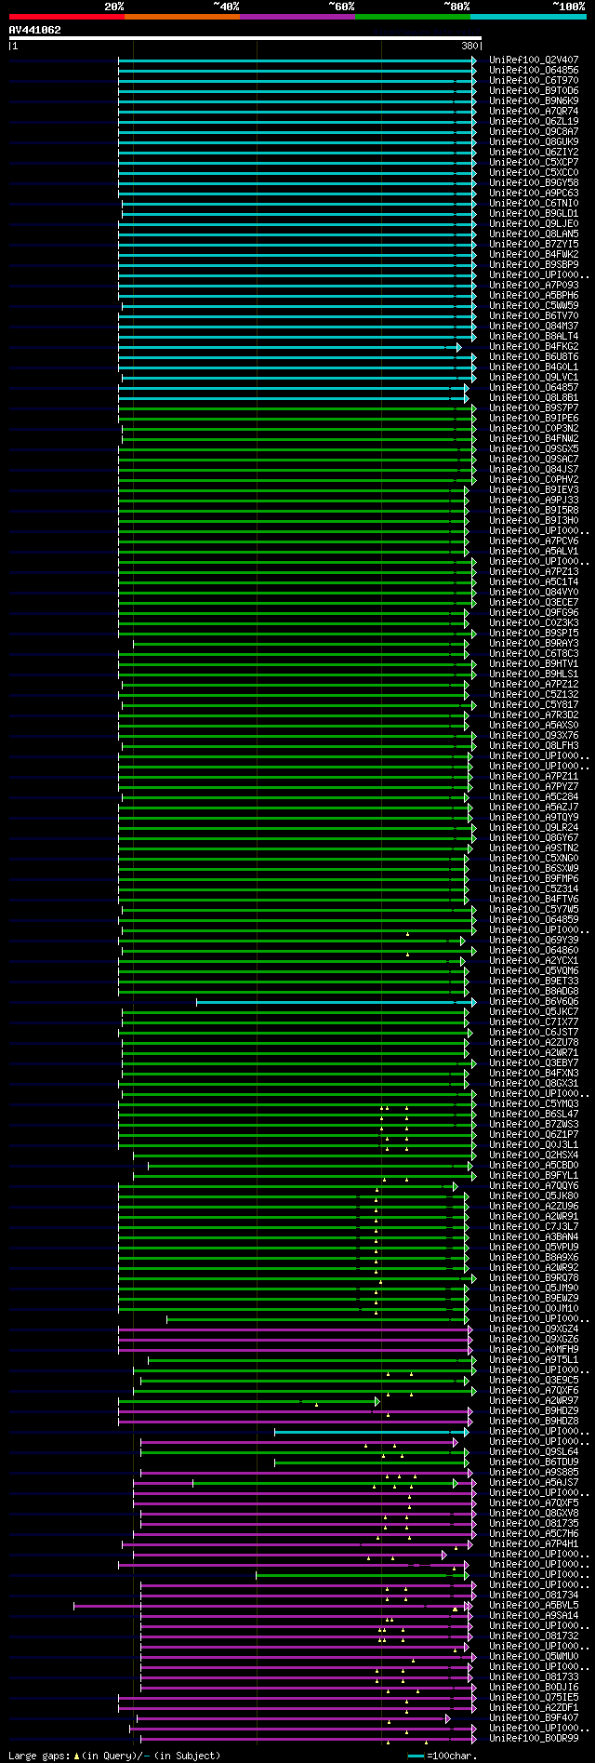Screen dimensions: 595x1763
Task: Open hit UniRef100_Q2V407
Action: (534, 60)
